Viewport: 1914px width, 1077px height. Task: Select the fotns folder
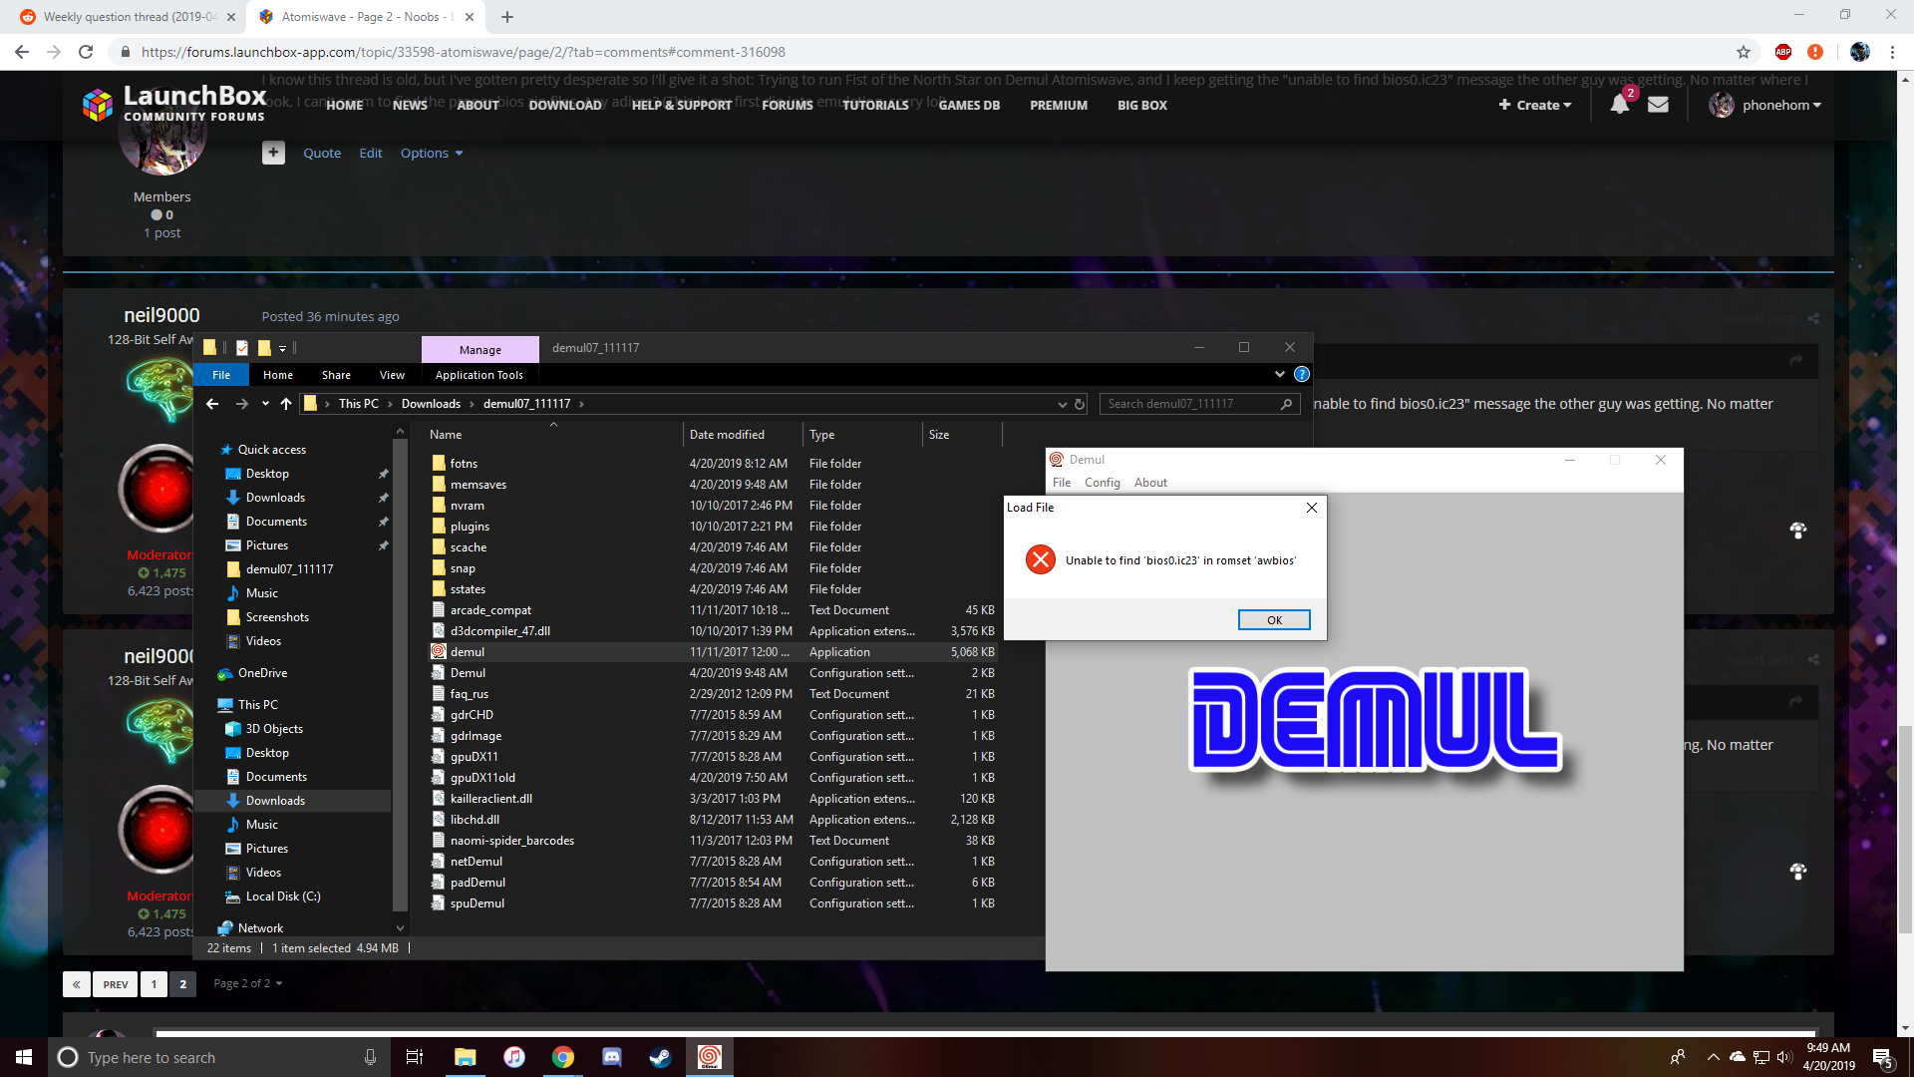(x=713, y=464)
